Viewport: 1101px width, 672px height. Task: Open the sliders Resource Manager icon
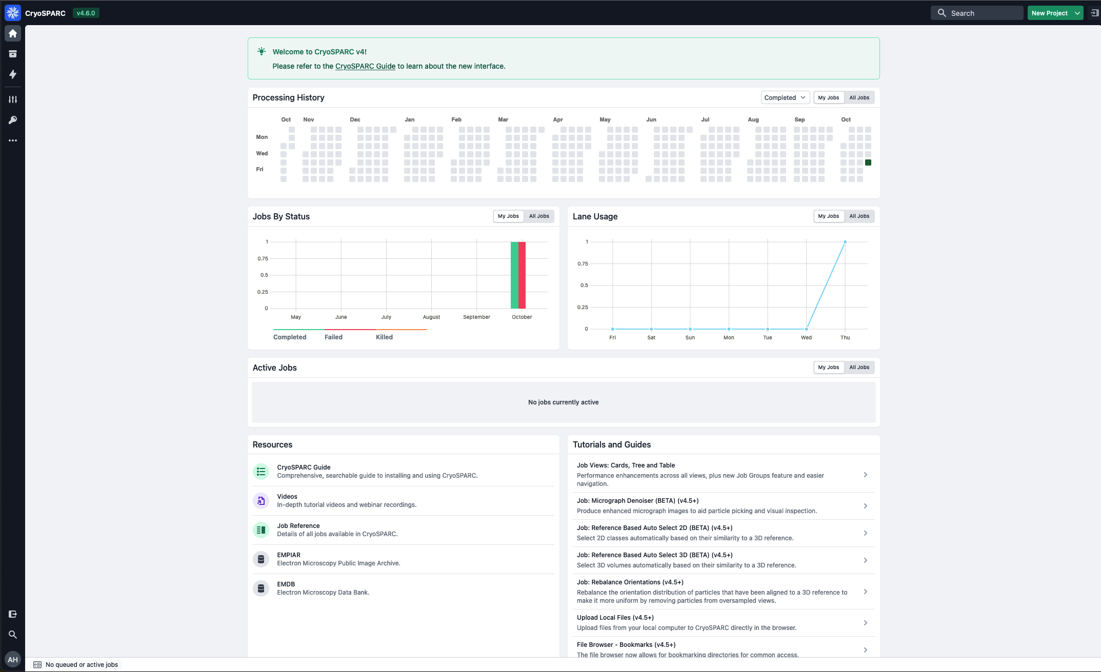click(13, 99)
